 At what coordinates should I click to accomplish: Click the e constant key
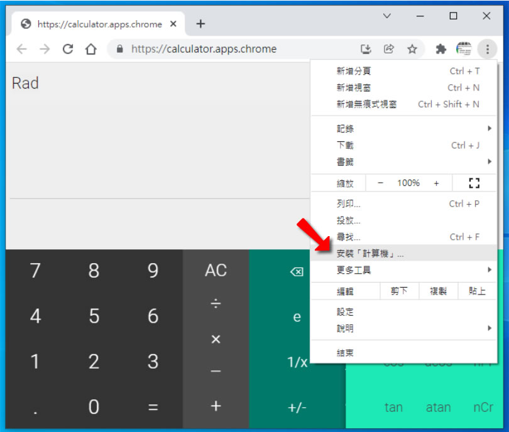[x=297, y=316]
